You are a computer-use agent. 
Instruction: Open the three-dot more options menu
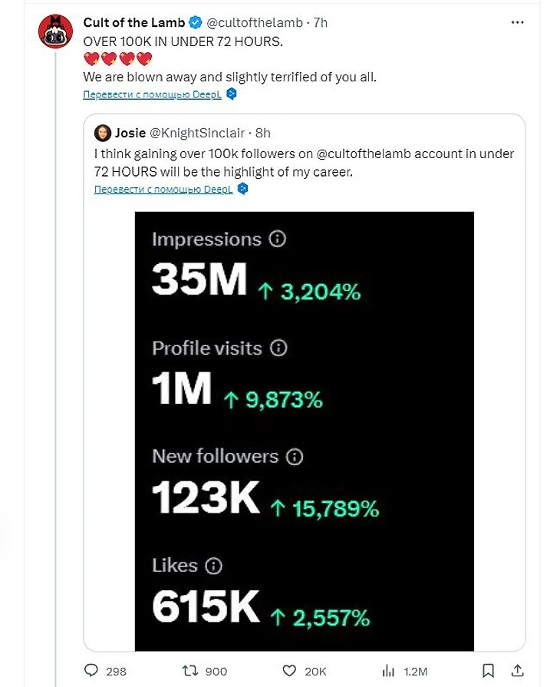click(517, 22)
